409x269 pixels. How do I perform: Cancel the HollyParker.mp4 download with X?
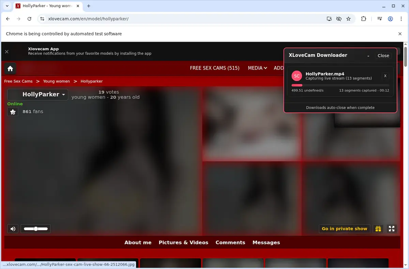385,76
